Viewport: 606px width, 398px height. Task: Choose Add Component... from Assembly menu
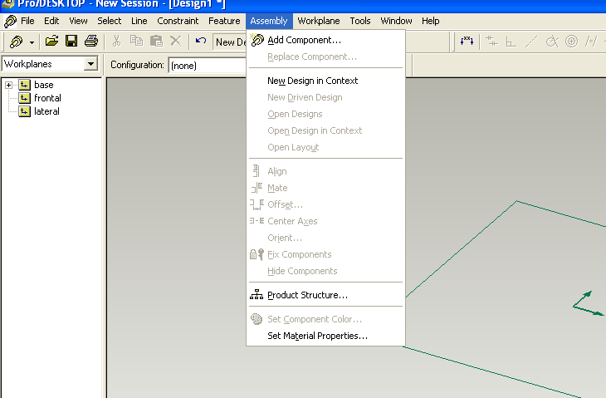pos(325,40)
